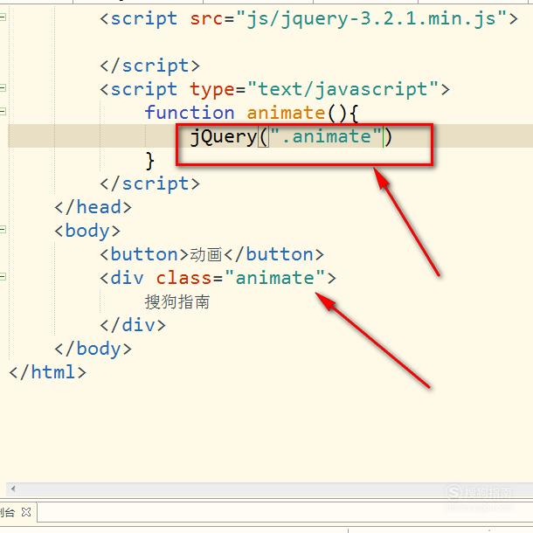Image resolution: width=533 pixels, height=533 pixels.
Task: Click the "text/javascript" attribute value
Action: [343, 90]
